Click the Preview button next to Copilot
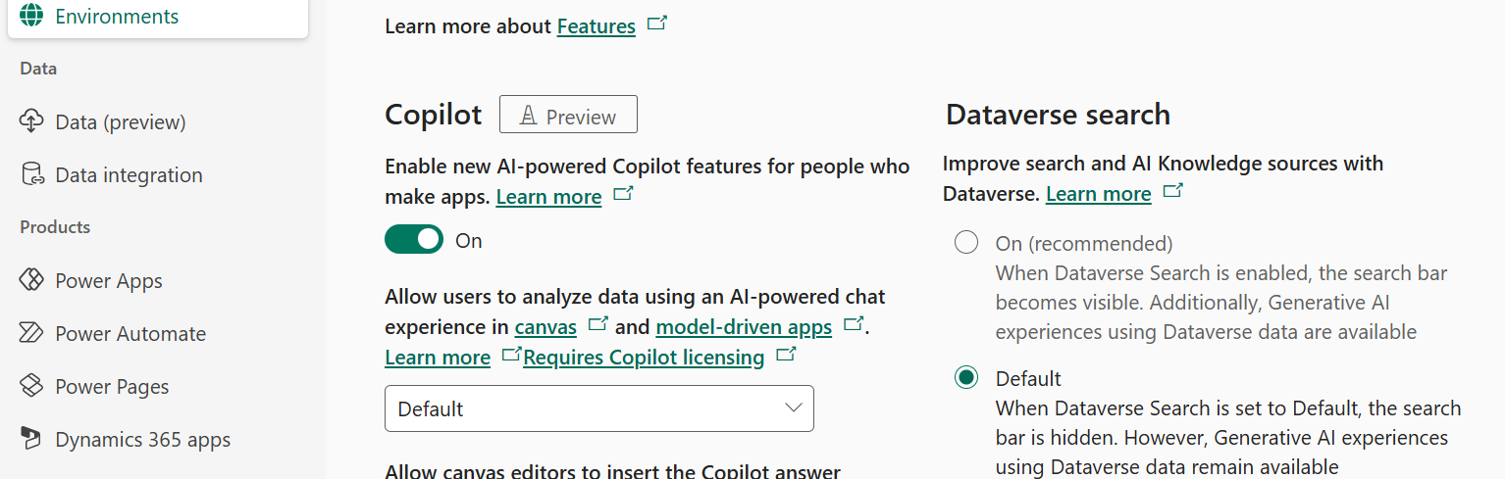Screen dimensions: 1505x479 [568, 115]
